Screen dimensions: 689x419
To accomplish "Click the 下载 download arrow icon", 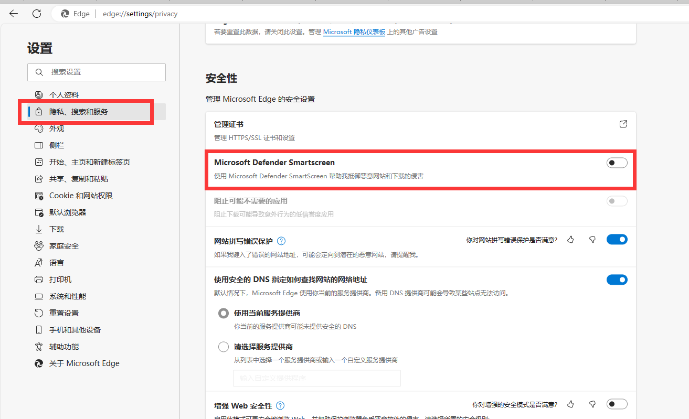I will (38, 229).
